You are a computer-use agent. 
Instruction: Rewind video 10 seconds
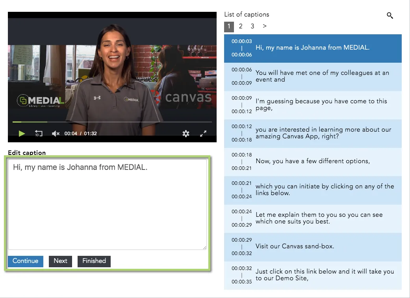[x=39, y=134]
